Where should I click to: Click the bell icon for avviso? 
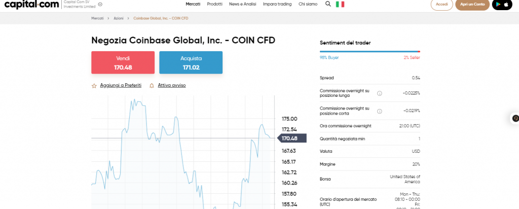pos(152,85)
